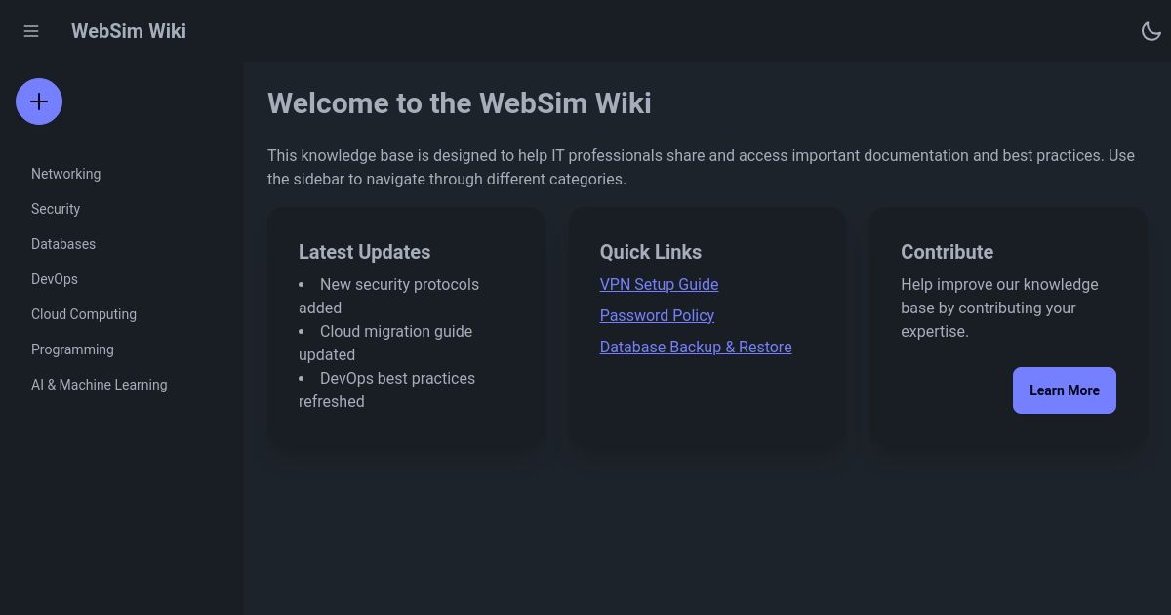Click the Welcome to the WebSim Wiki heading
The height and width of the screenshot is (615, 1171).
(x=460, y=103)
